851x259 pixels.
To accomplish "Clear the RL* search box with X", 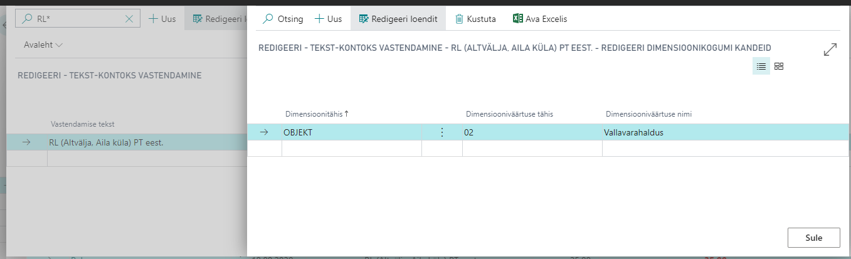I will (129, 19).
